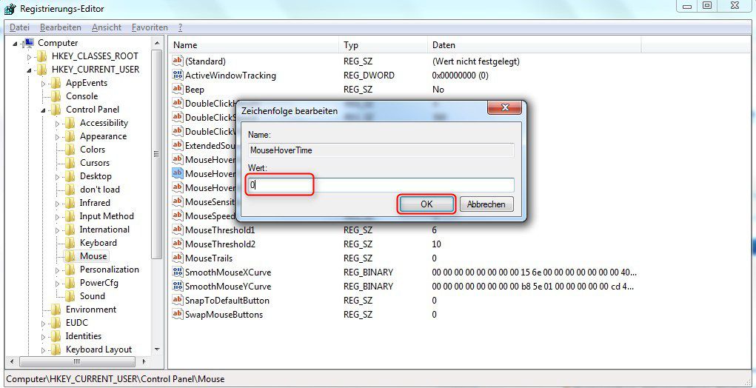Click the (Standard) string value icon
This screenshot has width=756, height=388.
tap(178, 61)
